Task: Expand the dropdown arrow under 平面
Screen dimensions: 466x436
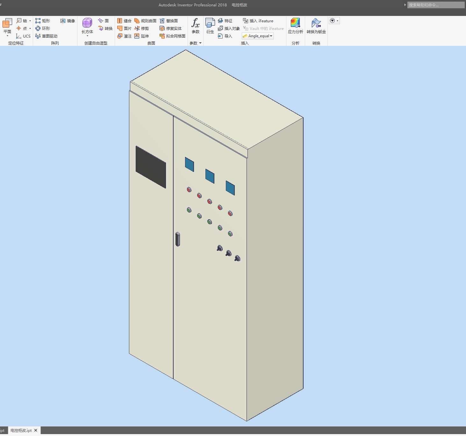Action: pos(7,36)
